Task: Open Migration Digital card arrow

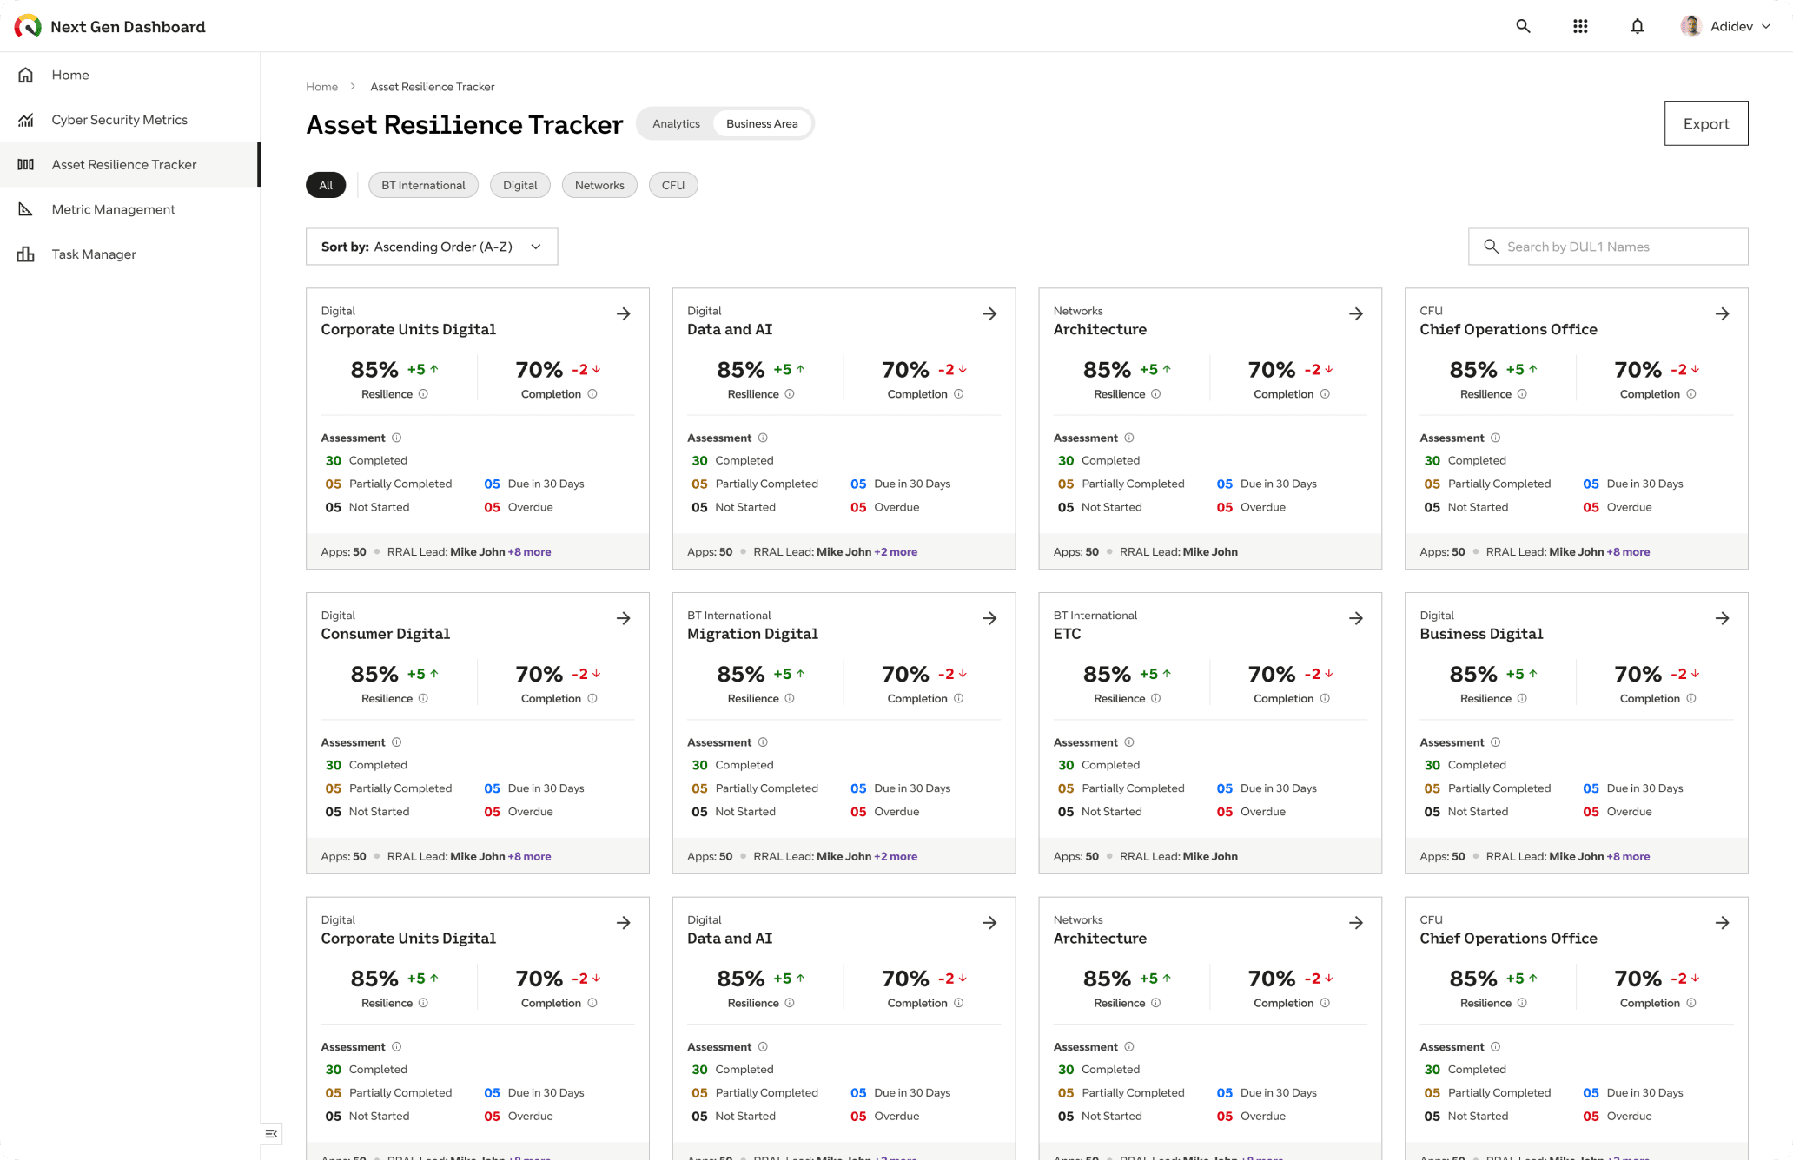Action: click(989, 618)
